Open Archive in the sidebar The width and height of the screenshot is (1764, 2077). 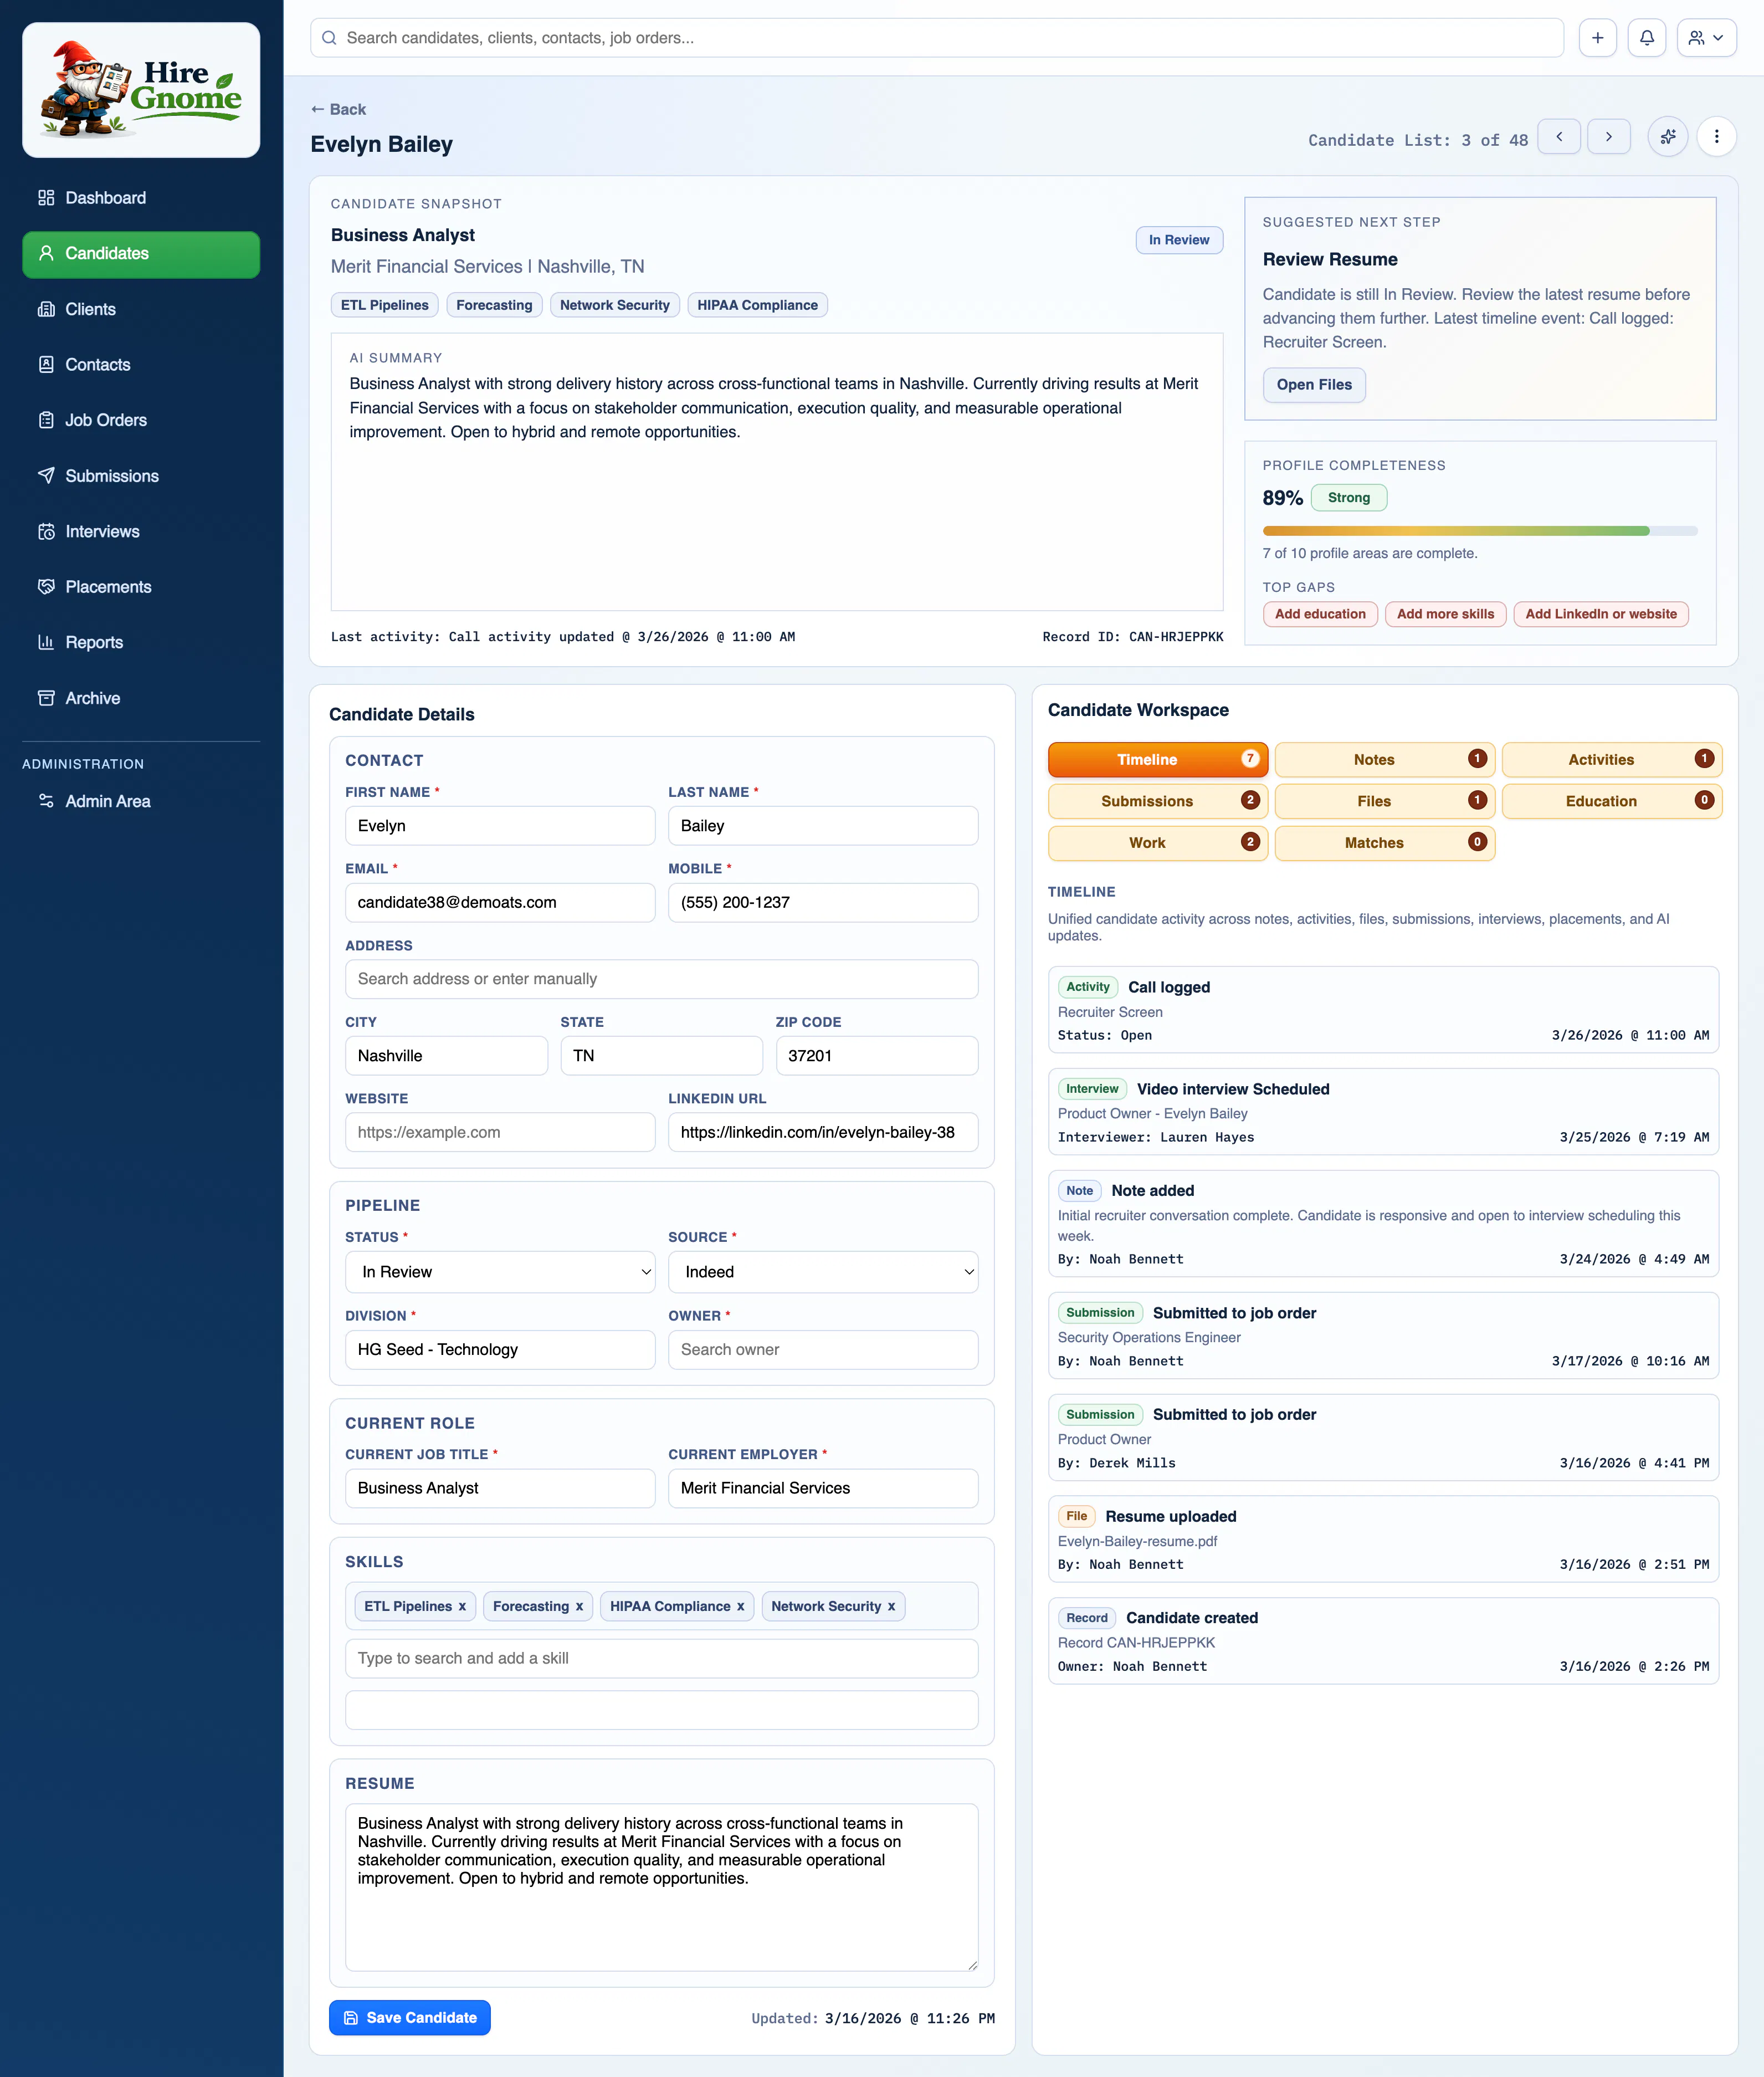click(x=141, y=698)
